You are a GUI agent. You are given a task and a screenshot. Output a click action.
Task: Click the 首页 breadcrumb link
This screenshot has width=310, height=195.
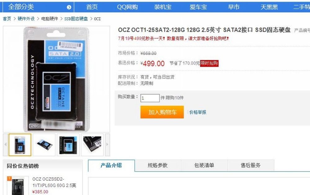tap(7, 19)
